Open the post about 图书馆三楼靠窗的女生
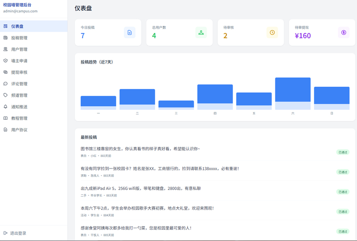 tap(140, 149)
